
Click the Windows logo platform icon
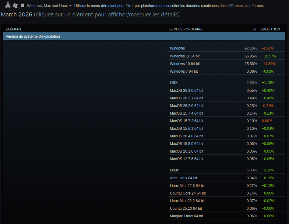point(15,5)
